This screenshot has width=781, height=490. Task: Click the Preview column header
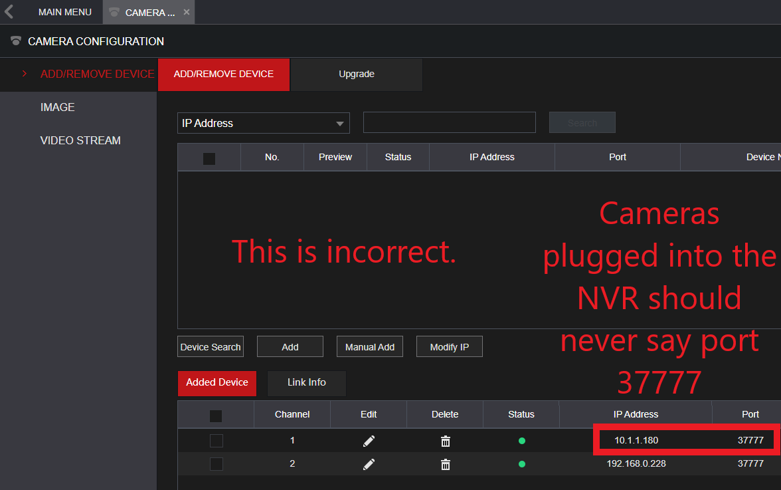[335, 157]
